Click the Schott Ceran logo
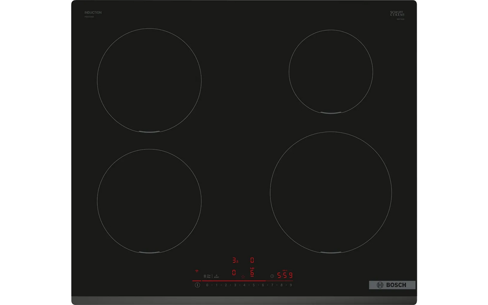This screenshot has height=305, width=488. (397, 14)
